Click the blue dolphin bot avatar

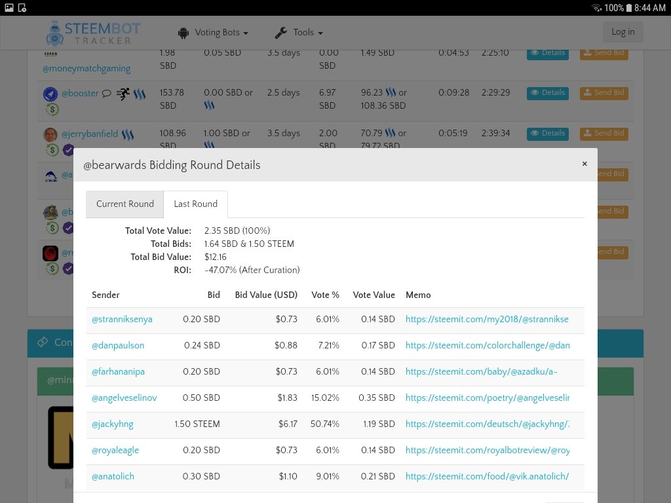point(51,176)
